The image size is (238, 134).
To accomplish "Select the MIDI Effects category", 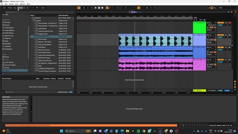I will coord(9,33).
